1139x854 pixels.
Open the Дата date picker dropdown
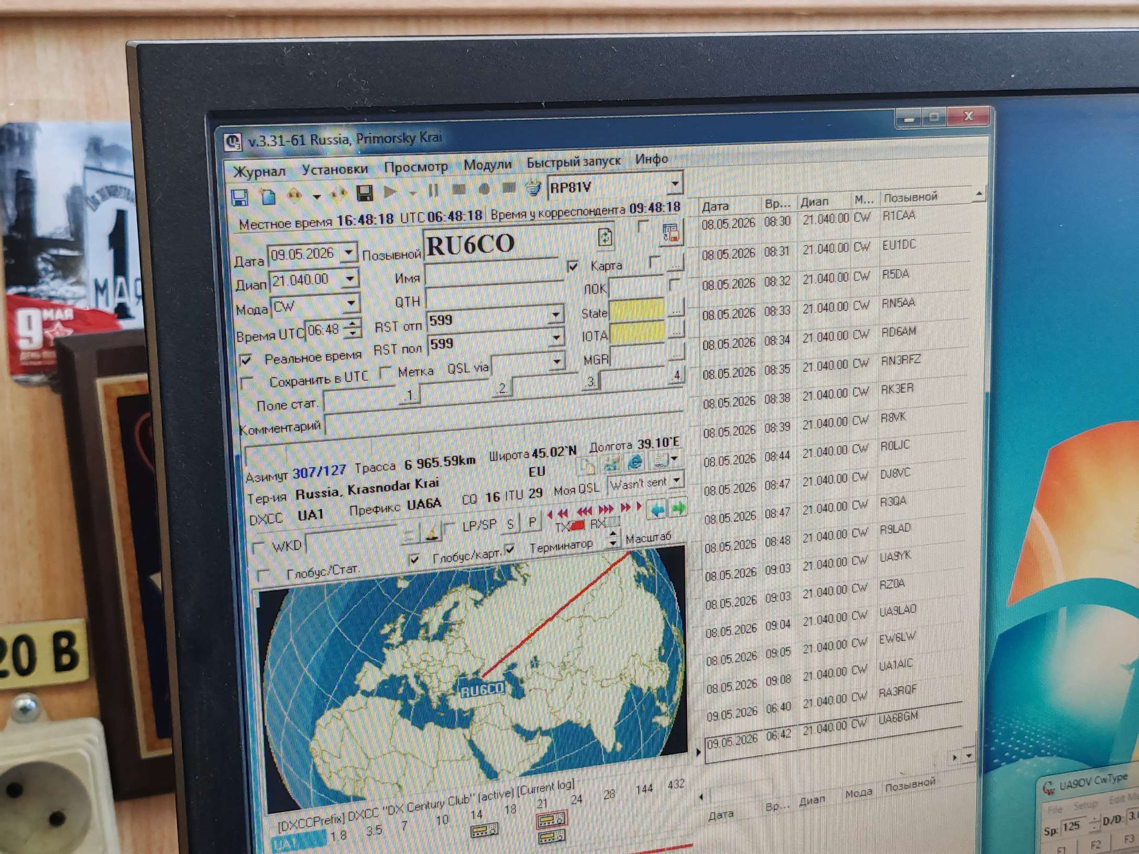(x=349, y=253)
